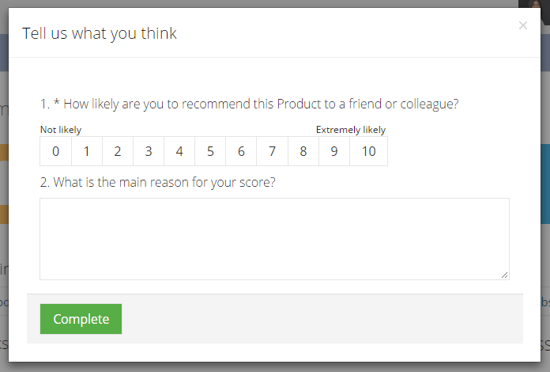Click the 'Not likely' scale label

(x=61, y=130)
